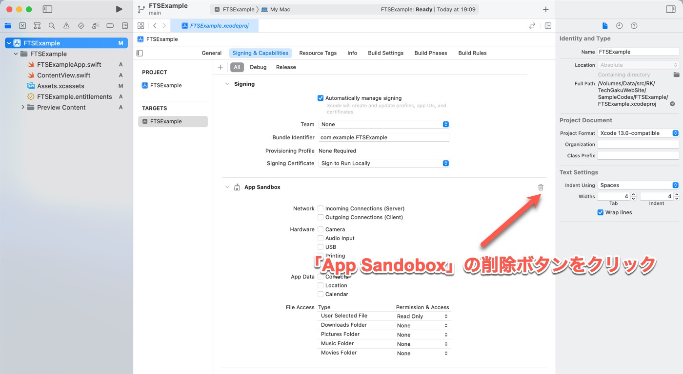The image size is (683, 374).
Task: Open the Breakpoint navigator
Action: pyautogui.click(x=110, y=26)
